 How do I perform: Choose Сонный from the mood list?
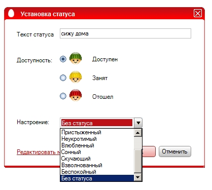[97, 152]
